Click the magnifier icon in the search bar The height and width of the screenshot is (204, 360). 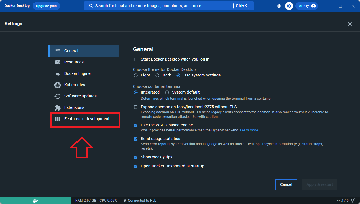[x=91, y=6]
